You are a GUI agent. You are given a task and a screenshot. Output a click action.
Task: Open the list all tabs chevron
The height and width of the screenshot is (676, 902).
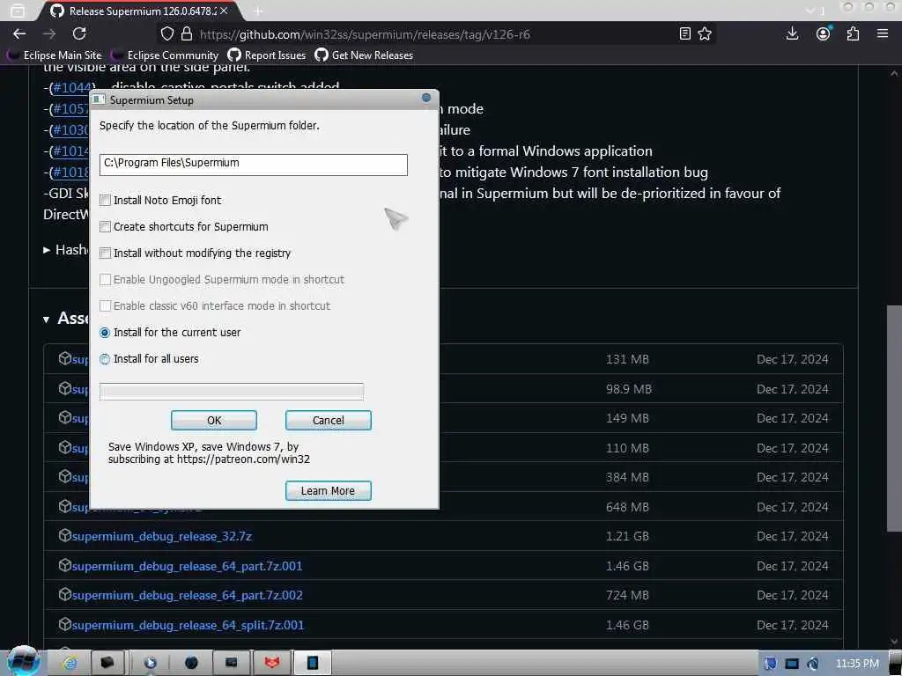coord(810,11)
